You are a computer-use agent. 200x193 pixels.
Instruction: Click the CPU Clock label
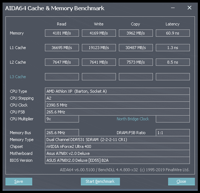click(x=18, y=105)
